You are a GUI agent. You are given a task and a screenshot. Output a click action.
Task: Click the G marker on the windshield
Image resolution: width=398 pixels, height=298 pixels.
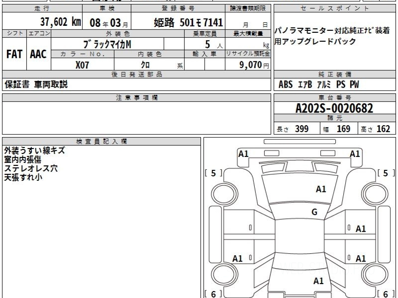pos(314,212)
